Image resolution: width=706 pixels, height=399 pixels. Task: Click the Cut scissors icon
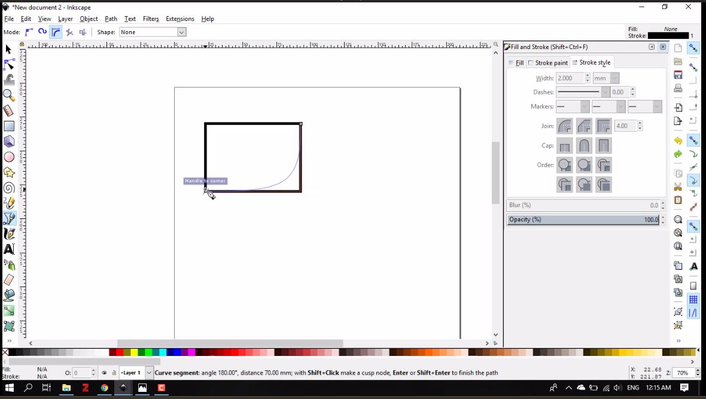point(678,187)
